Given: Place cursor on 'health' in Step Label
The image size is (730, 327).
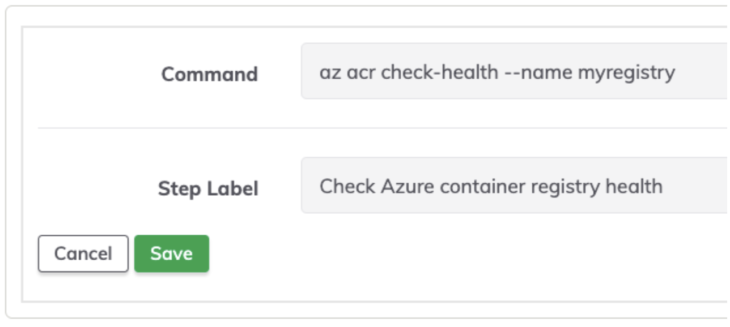Looking at the screenshot, I should (x=634, y=186).
